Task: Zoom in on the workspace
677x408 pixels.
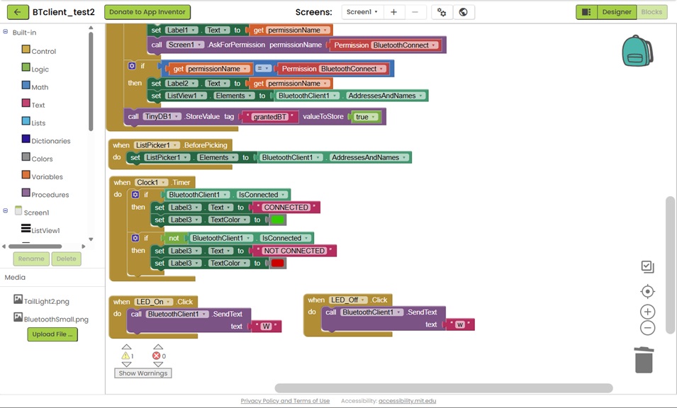Action: click(x=647, y=312)
